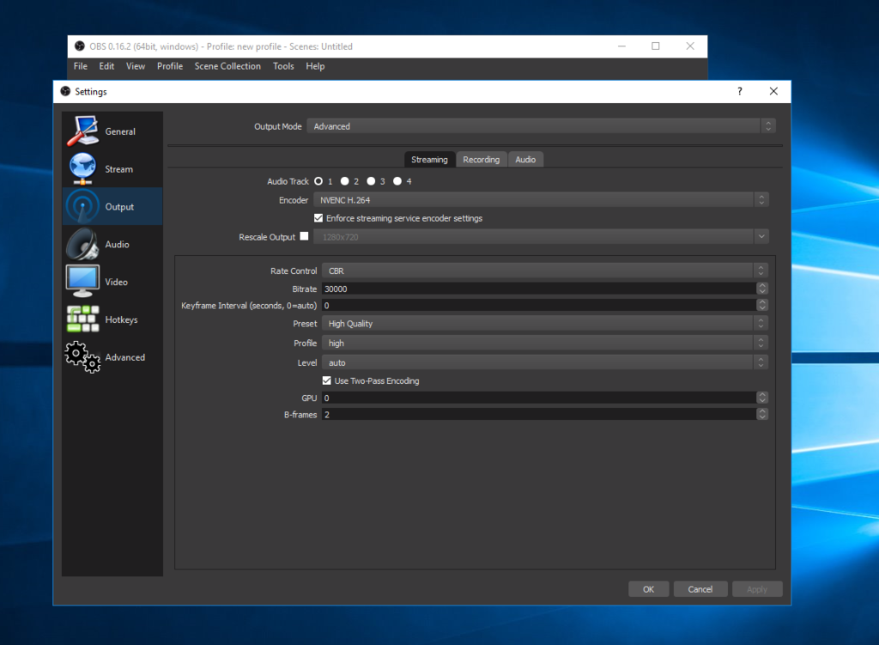
Task: Switch to the Streaming tab
Action: click(x=429, y=159)
